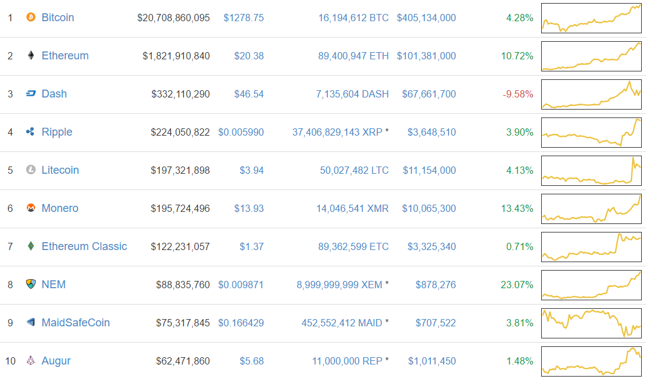Click the green Ethereum Classic icon
The height and width of the screenshot is (379, 646).
click(31, 246)
